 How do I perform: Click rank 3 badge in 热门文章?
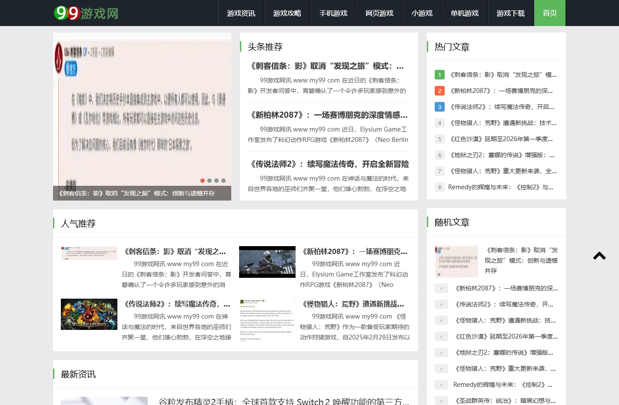click(x=439, y=107)
